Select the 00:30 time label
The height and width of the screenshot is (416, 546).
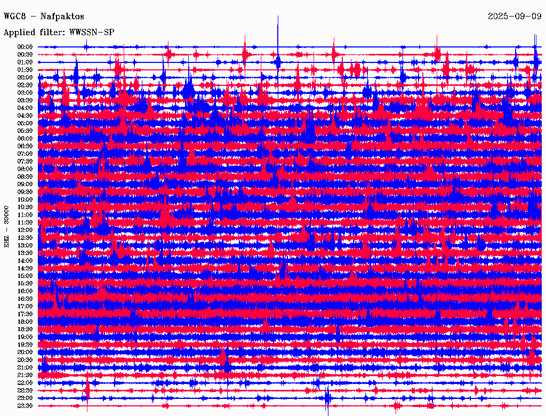tap(25, 55)
